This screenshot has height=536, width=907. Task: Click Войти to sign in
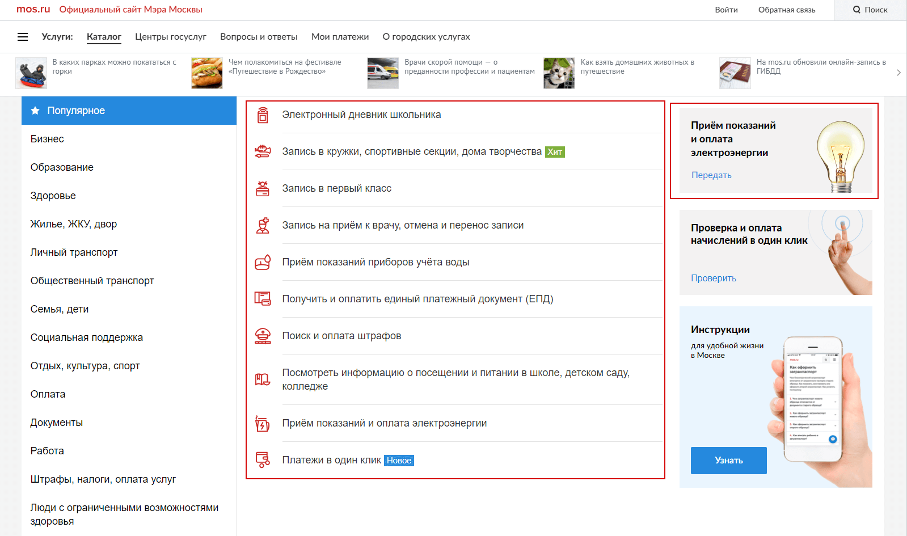[x=726, y=10]
